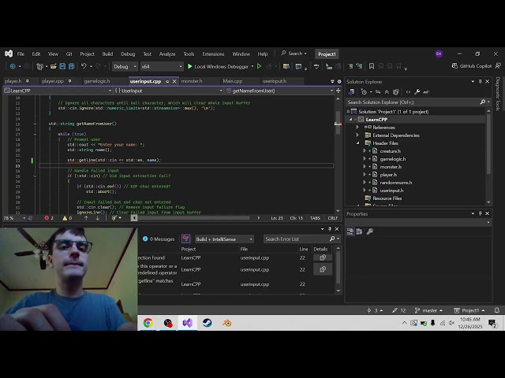Toggle pin on player.h tab
The image size is (505, 378).
coord(28,81)
